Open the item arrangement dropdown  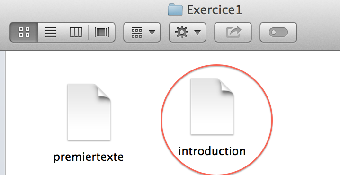[142, 32]
